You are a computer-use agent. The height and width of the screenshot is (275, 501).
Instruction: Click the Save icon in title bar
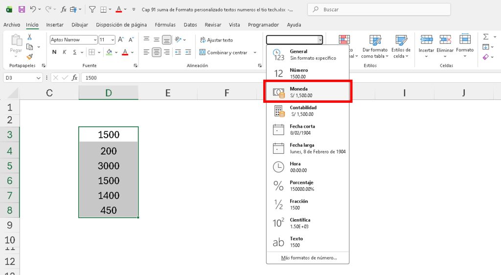click(x=22, y=9)
